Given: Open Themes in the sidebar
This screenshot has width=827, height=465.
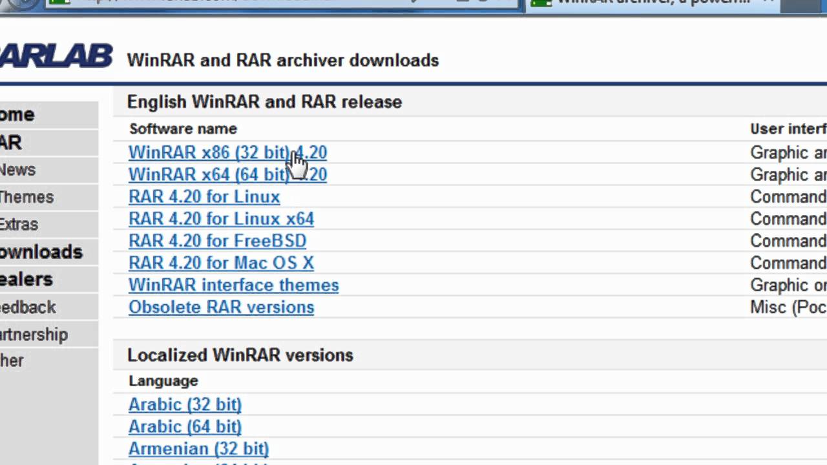Looking at the screenshot, I should tap(26, 197).
